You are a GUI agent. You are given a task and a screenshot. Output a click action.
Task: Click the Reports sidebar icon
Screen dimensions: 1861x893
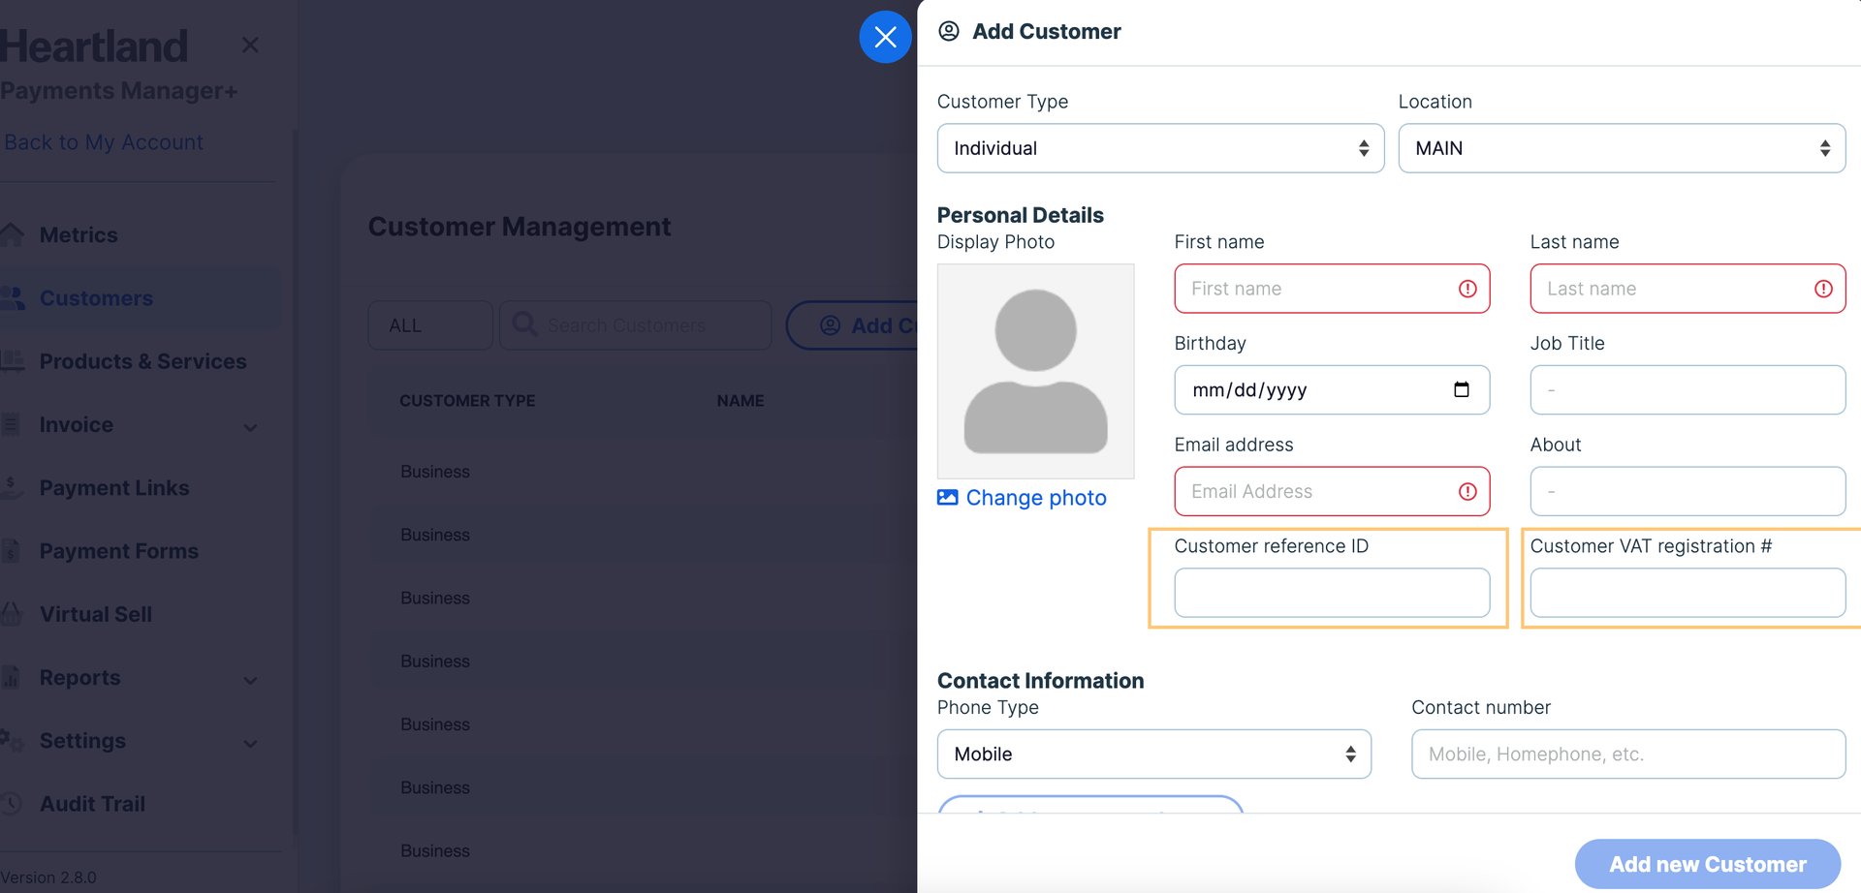pos(10,677)
